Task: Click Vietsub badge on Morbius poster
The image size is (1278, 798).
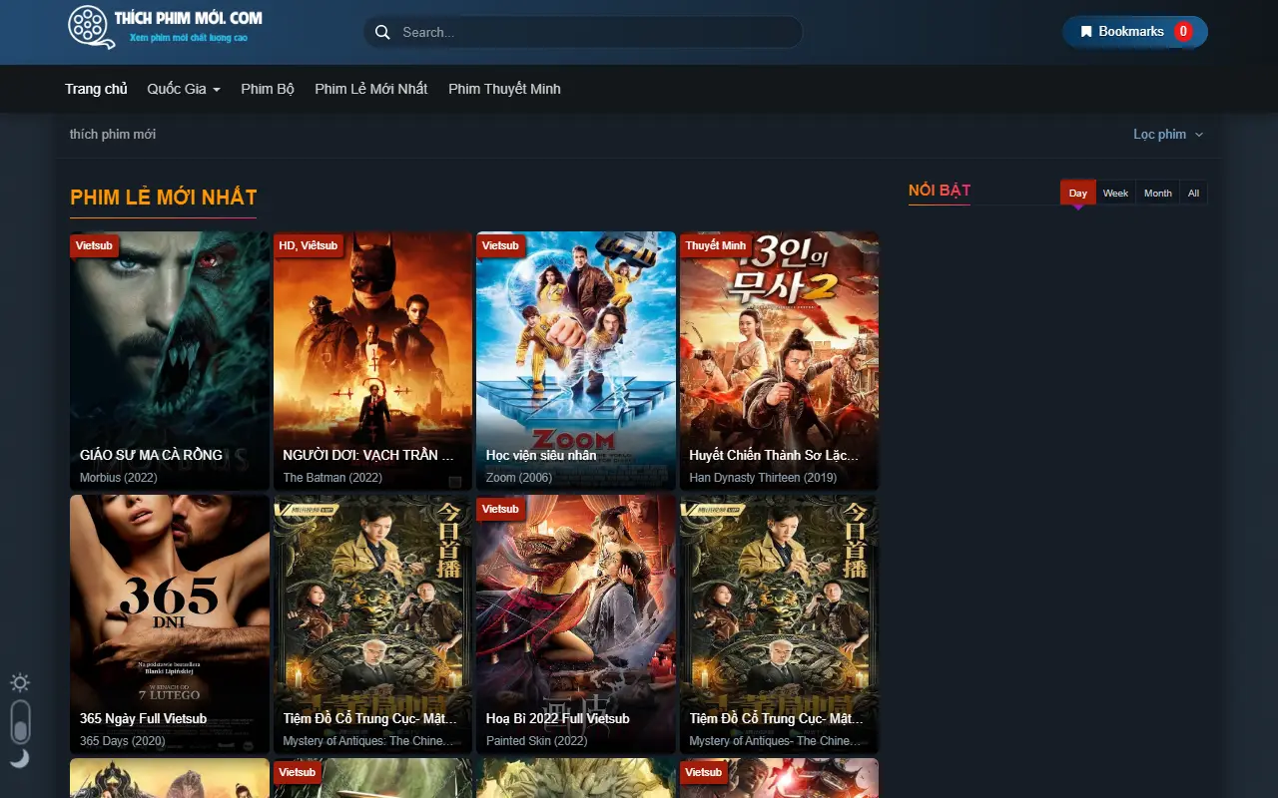Action: coord(95,245)
